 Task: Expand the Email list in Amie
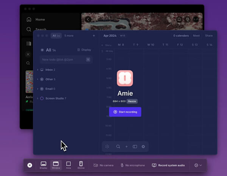pos(37,89)
